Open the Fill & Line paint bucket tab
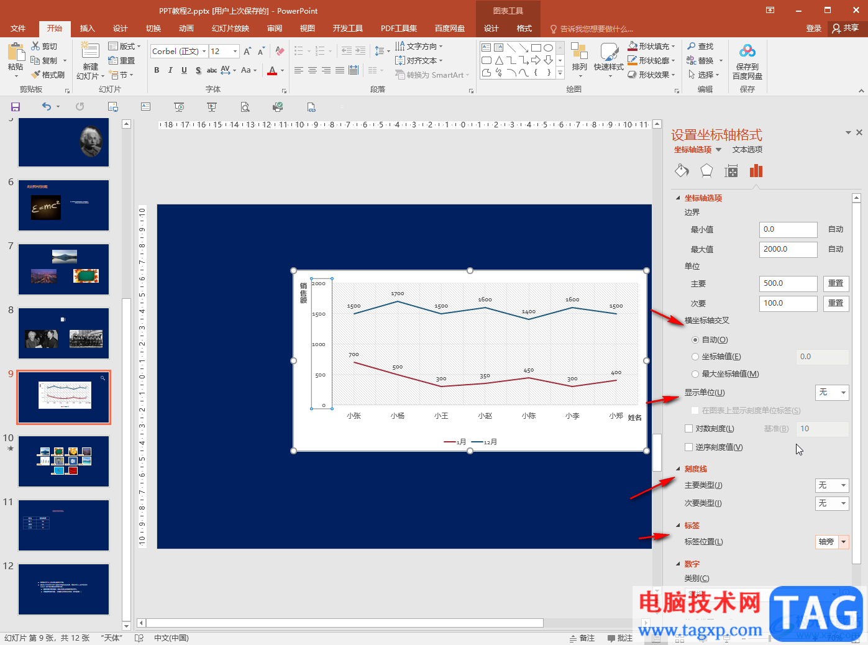This screenshot has height=645, width=868. tap(682, 171)
